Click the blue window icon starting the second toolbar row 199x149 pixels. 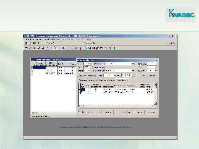click(26, 48)
